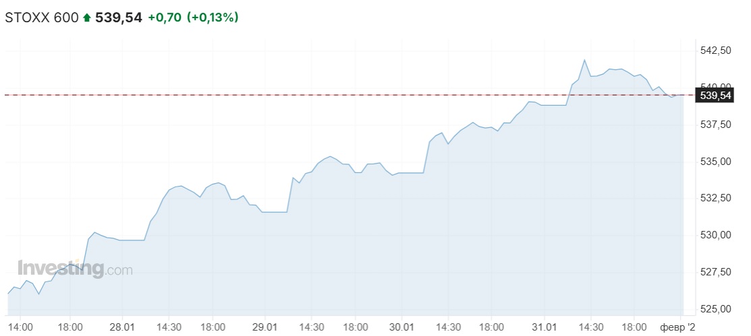The width and height of the screenshot is (751, 336).
Task: Click the 30.01 date marker on the time axis
Action: (x=401, y=327)
